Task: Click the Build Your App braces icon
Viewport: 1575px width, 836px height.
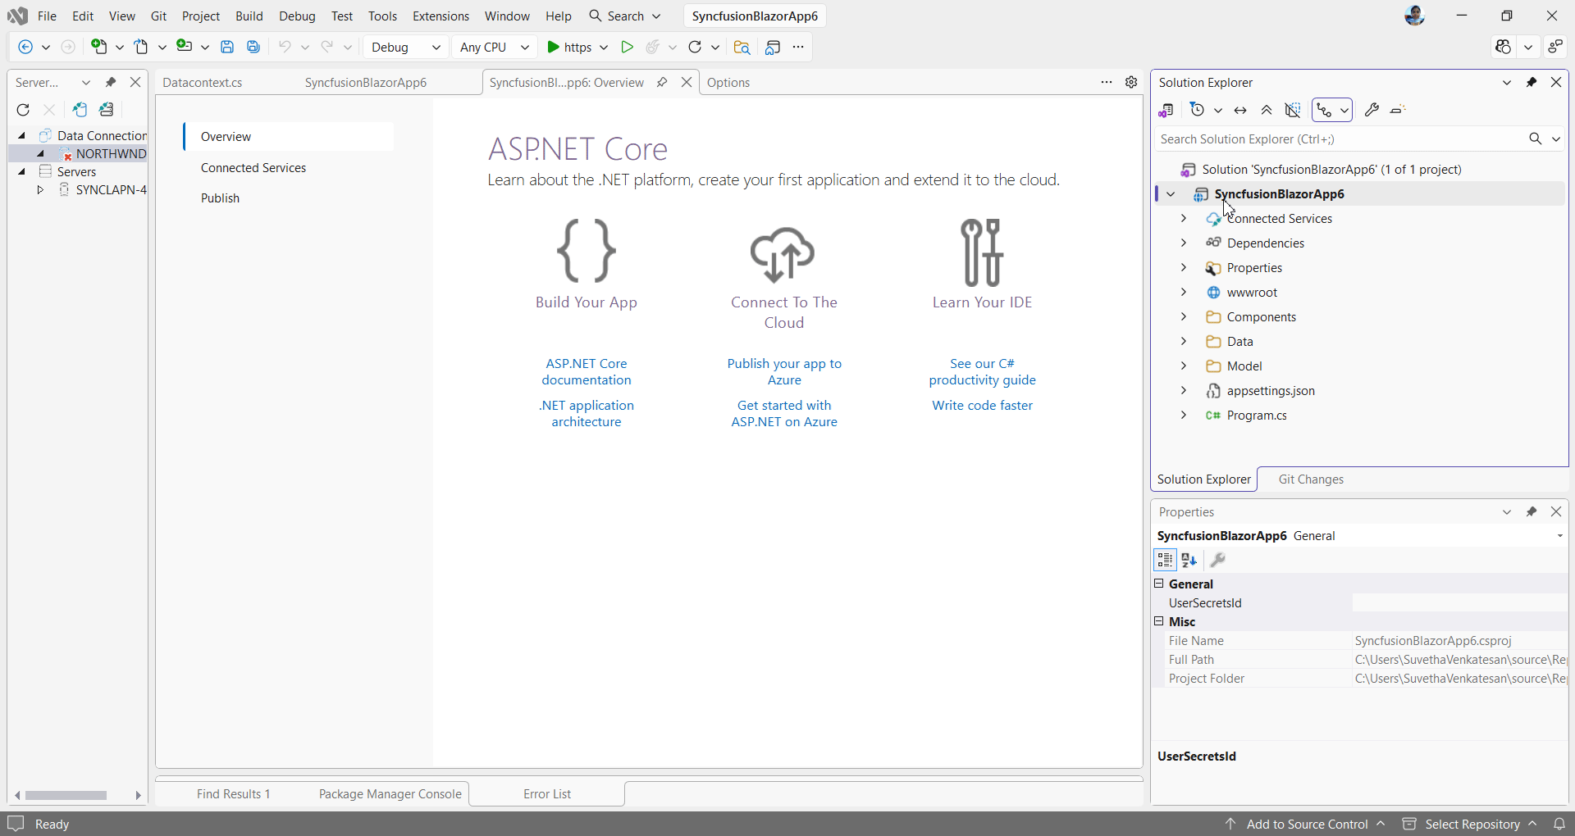Action: coord(587,251)
